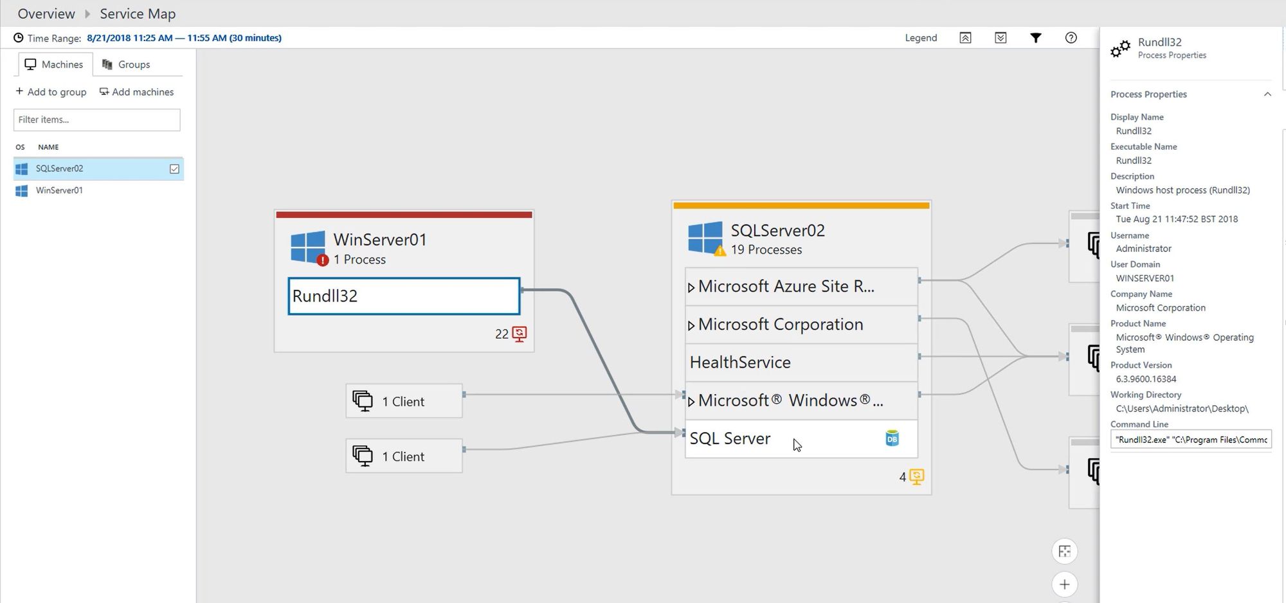Click the SQLServer02 name in the machine list
This screenshot has width=1286, height=603.
59,168
